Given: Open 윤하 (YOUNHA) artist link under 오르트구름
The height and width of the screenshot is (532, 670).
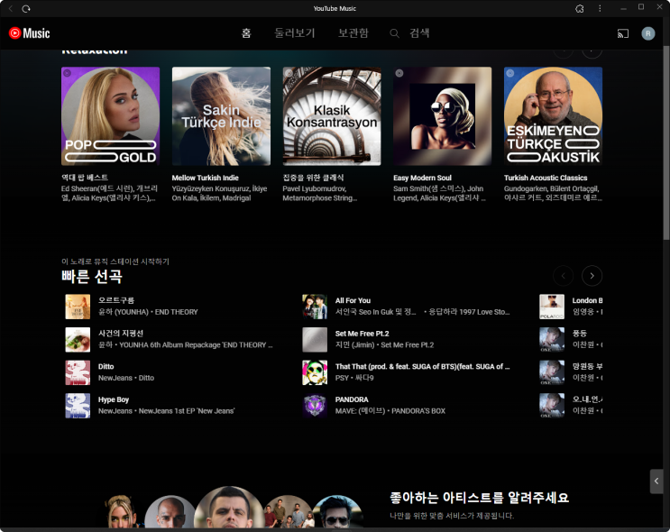Looking at the screenshot, I should (123, 312).
